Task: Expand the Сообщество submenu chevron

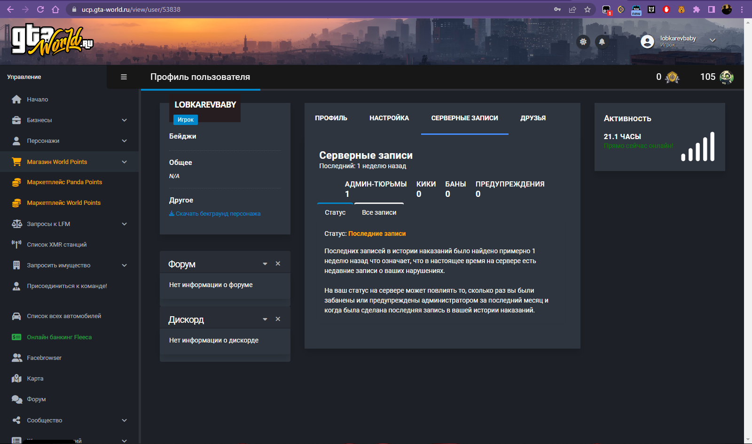Action: [125, 421]
